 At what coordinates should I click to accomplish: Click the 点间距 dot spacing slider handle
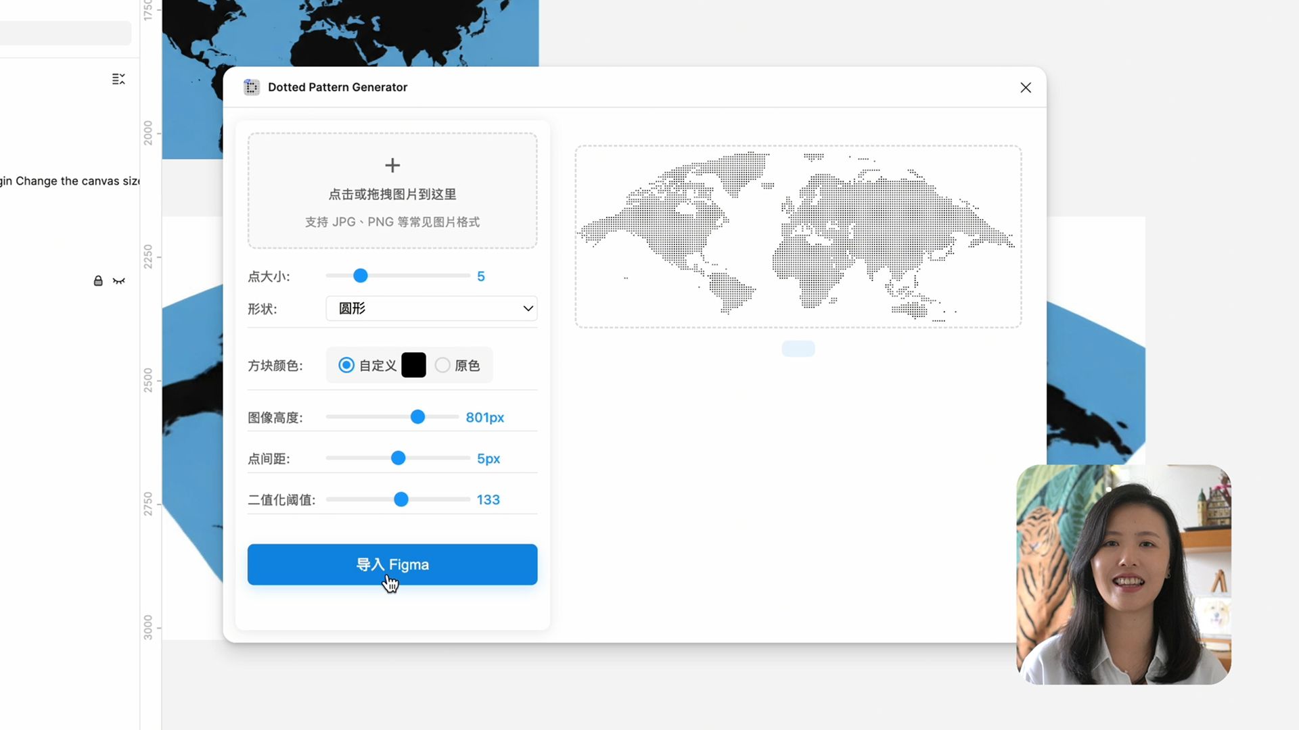(x=398, y=458)
